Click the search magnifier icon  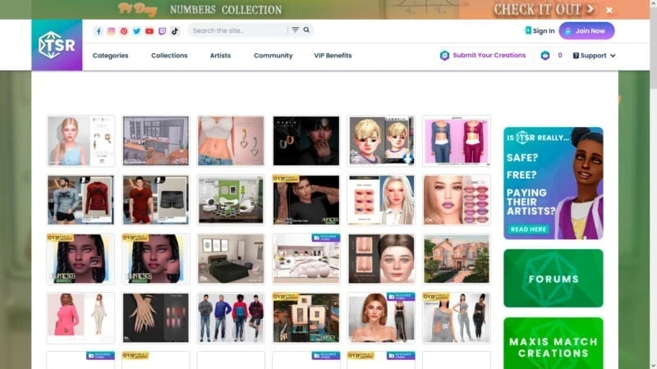click(306, 30)
